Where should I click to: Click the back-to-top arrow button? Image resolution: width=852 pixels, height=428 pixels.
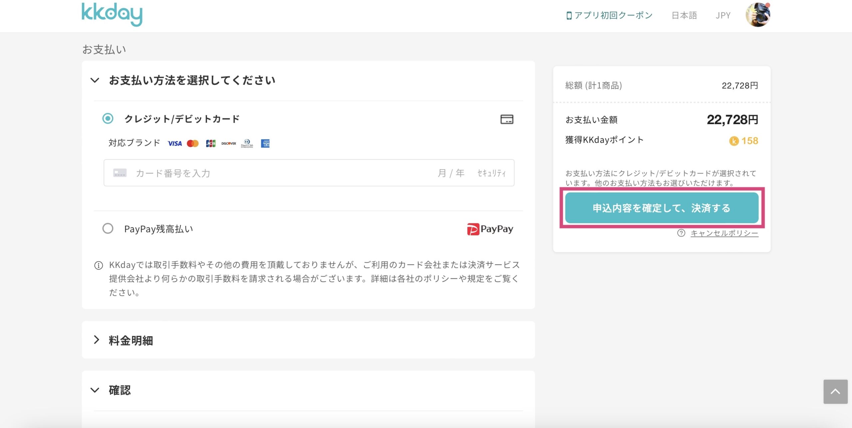tap(835, 392)
